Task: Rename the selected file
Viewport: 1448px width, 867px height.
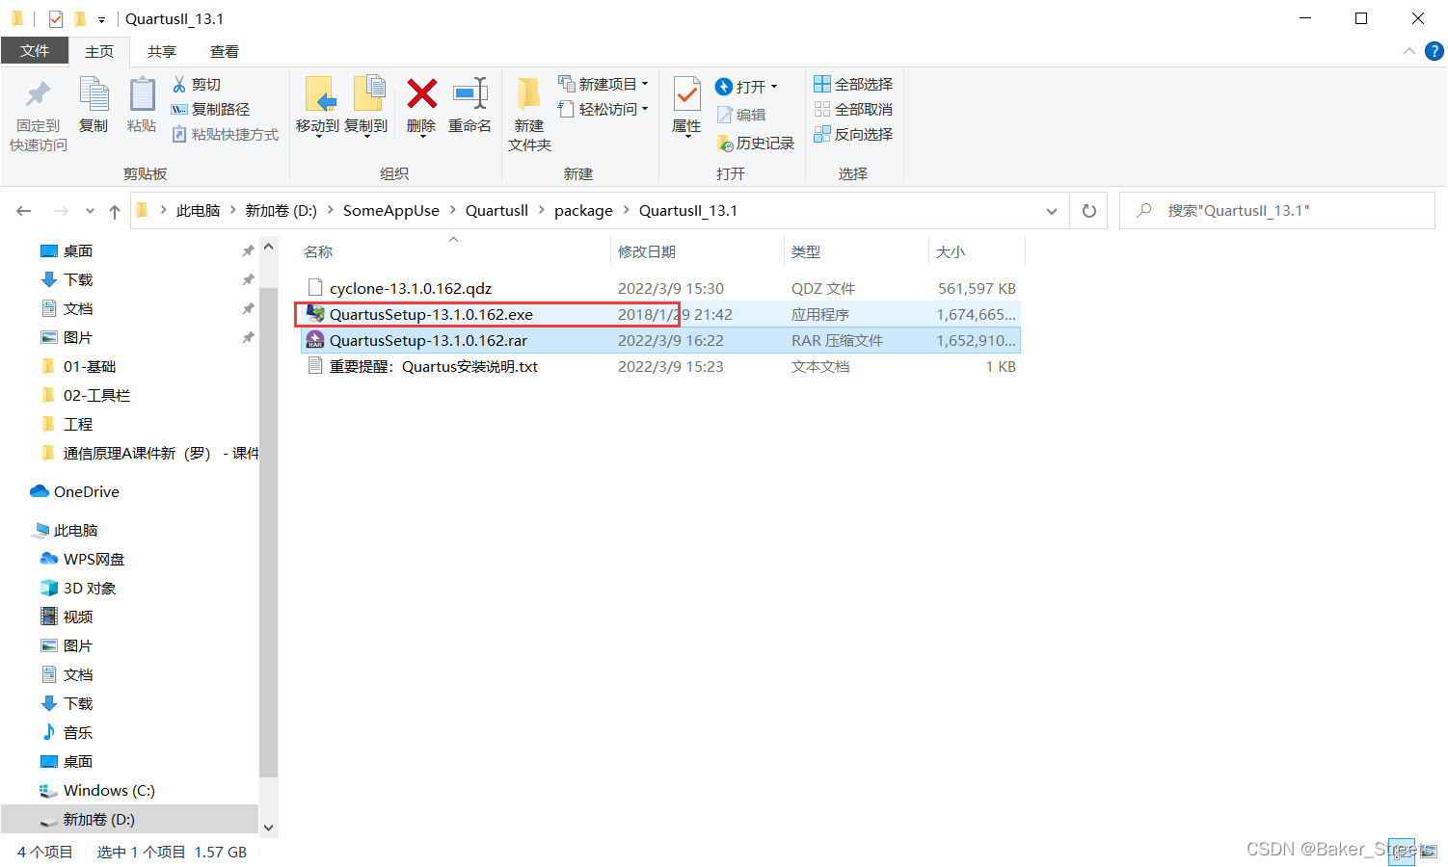Action: coord(469,106)
